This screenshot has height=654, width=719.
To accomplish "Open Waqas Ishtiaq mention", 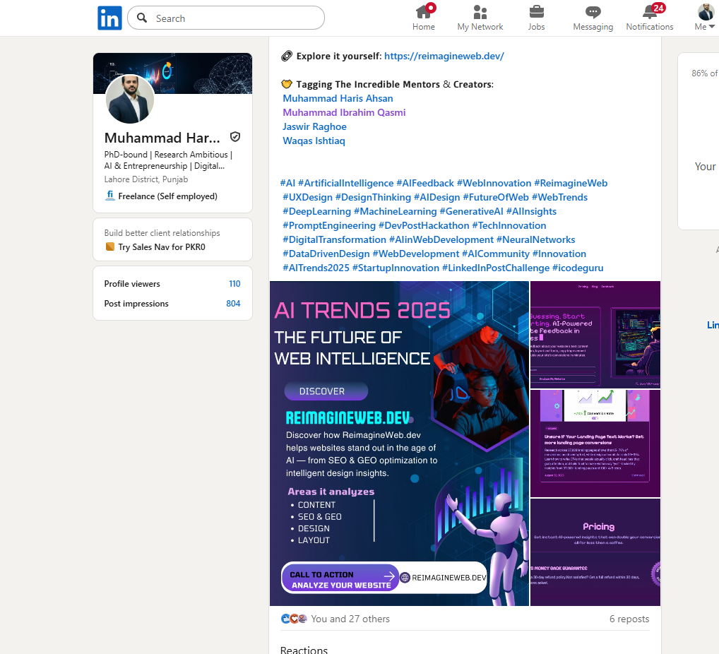I will click(x=314, y=141).
